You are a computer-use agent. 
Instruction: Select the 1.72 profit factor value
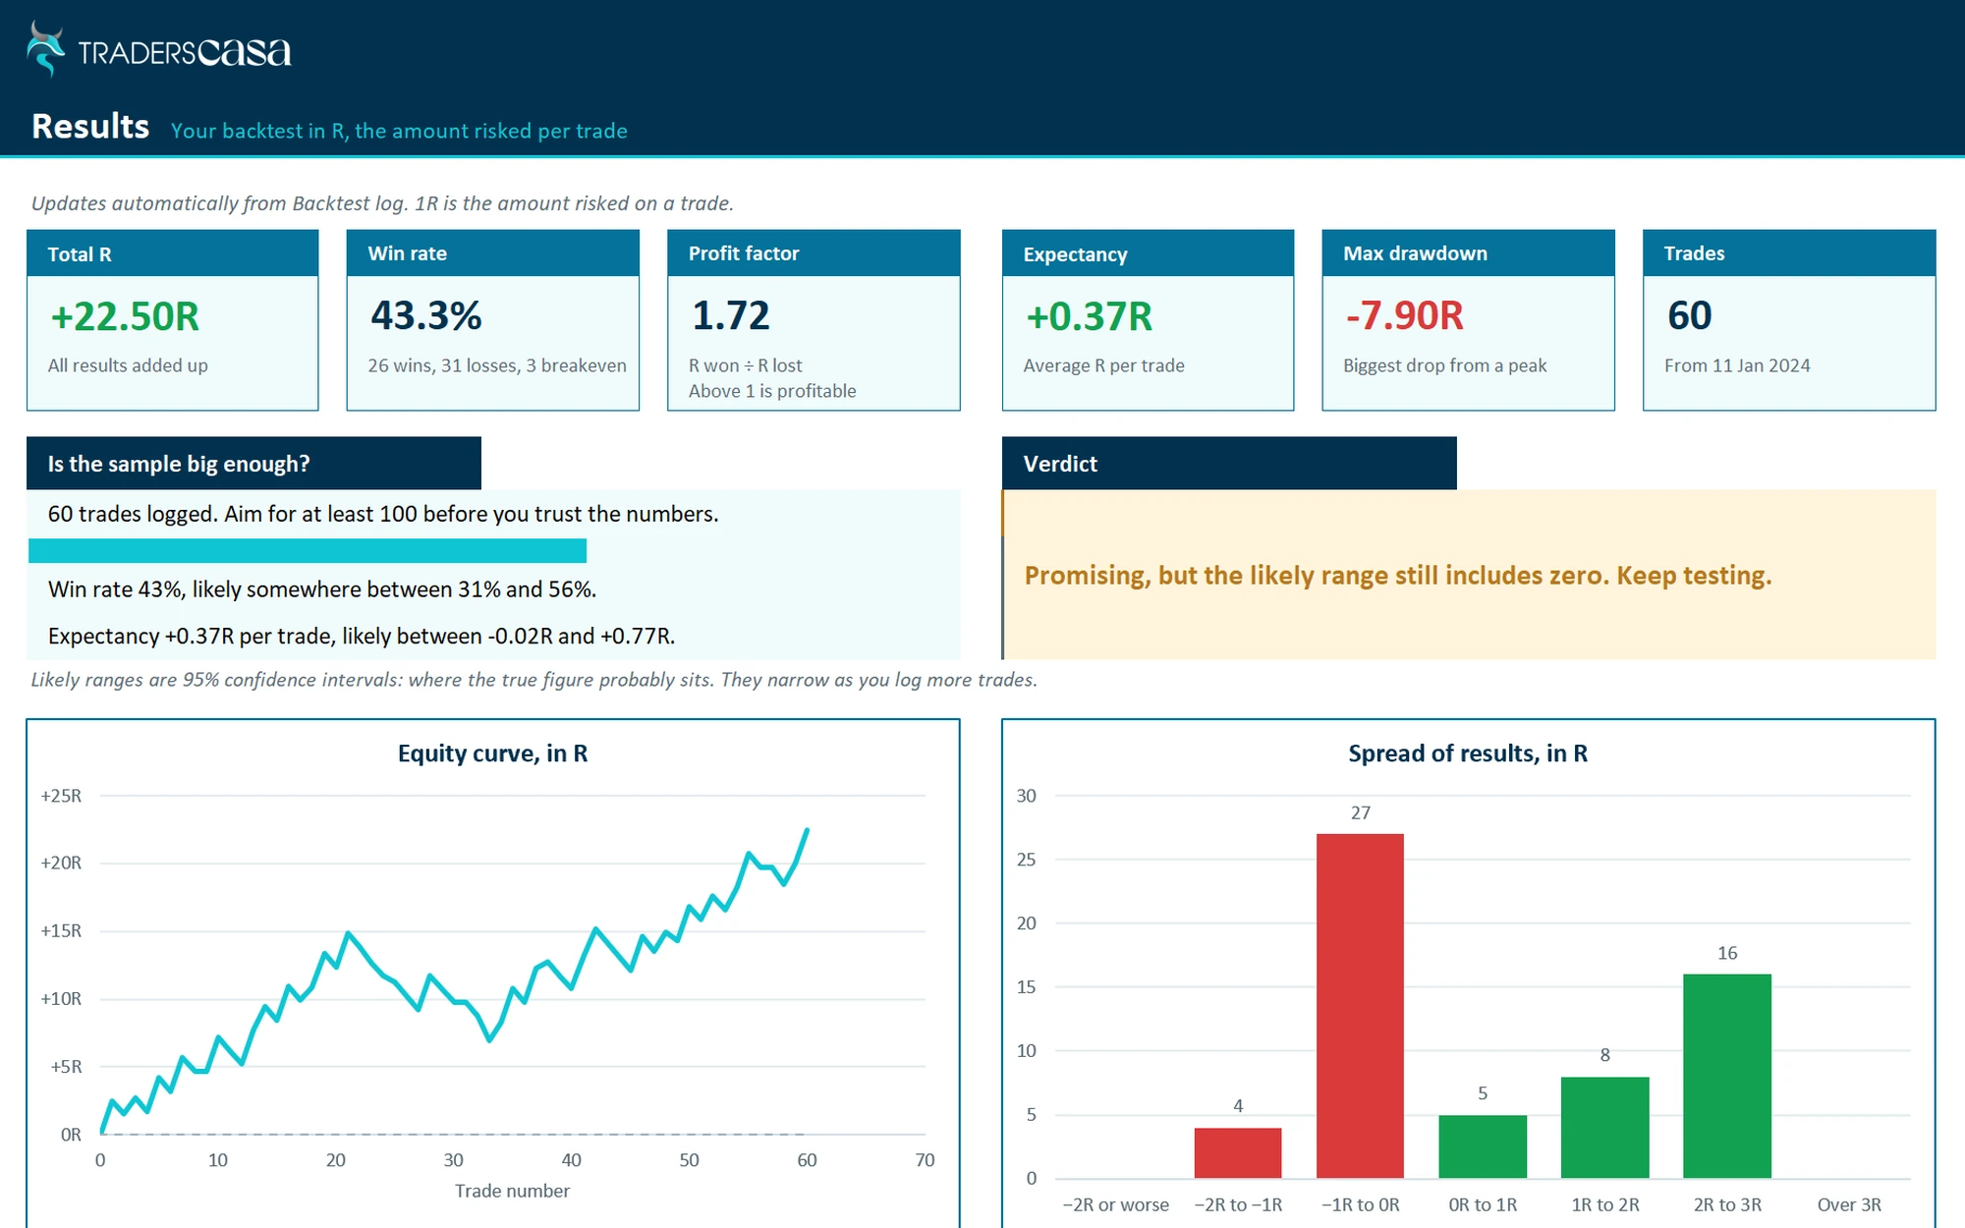pyautogui.click(x=731, y=315)
